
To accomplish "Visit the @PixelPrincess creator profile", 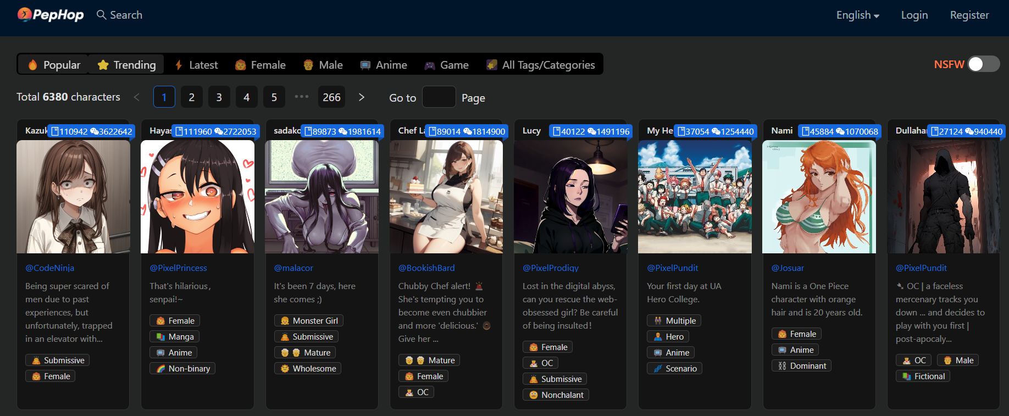I will [x=178, y=268].
